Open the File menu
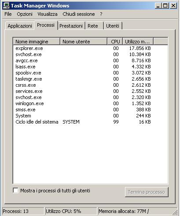The image size is (180, 216). click(x=8, y=14)
